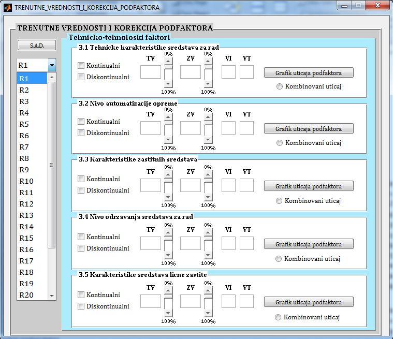Show Grafik uticaja podfaktora in section 3.3
393x339 pixels.
[309, 186]
